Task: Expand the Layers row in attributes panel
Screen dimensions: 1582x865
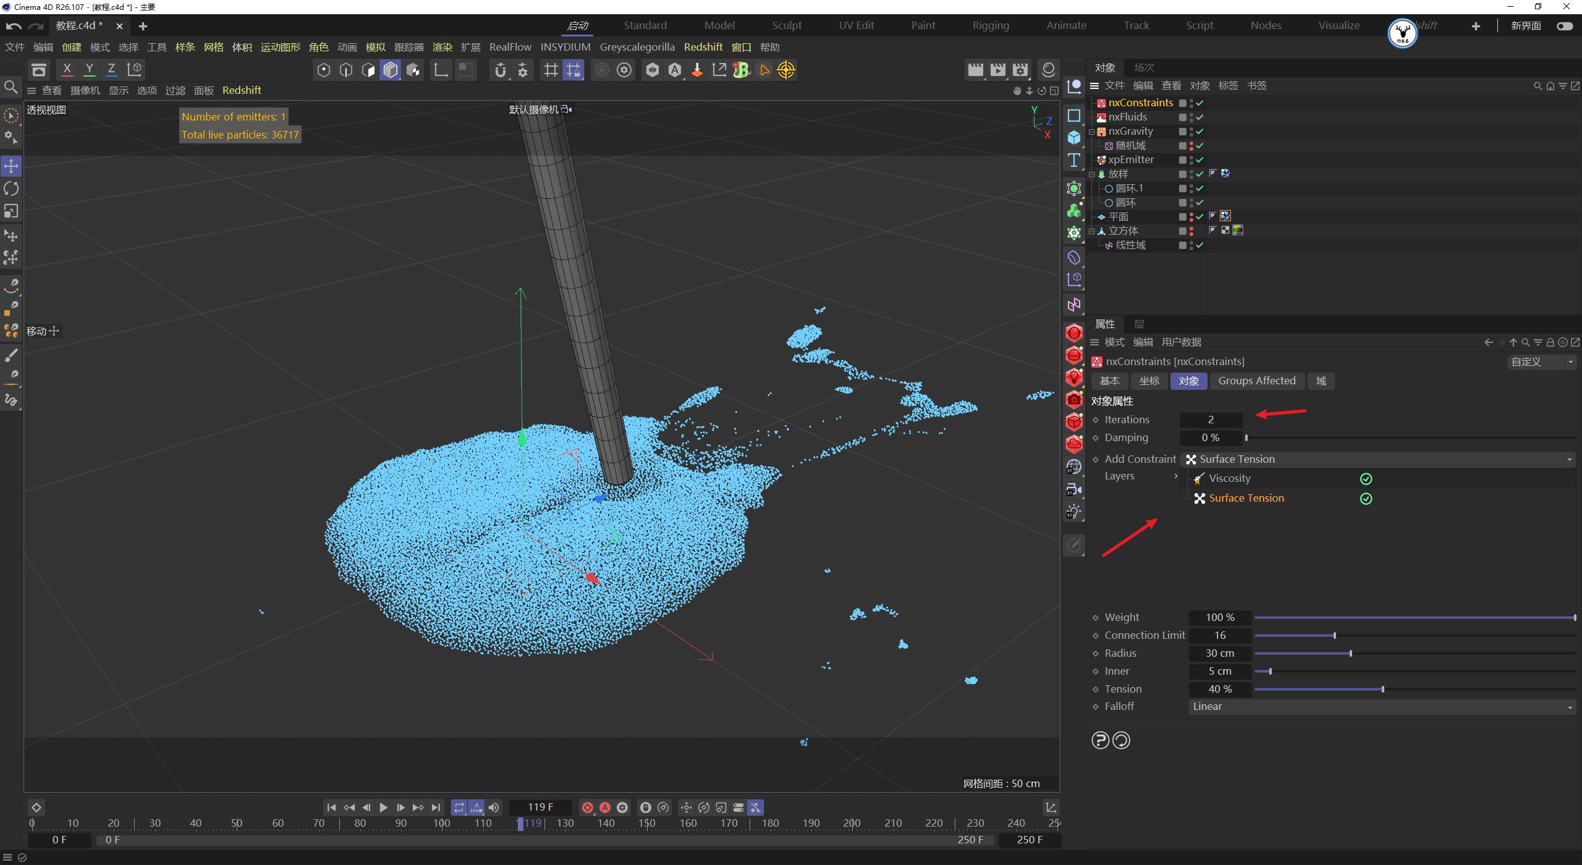Action: pyautogui.click(x=1175, y=476)
